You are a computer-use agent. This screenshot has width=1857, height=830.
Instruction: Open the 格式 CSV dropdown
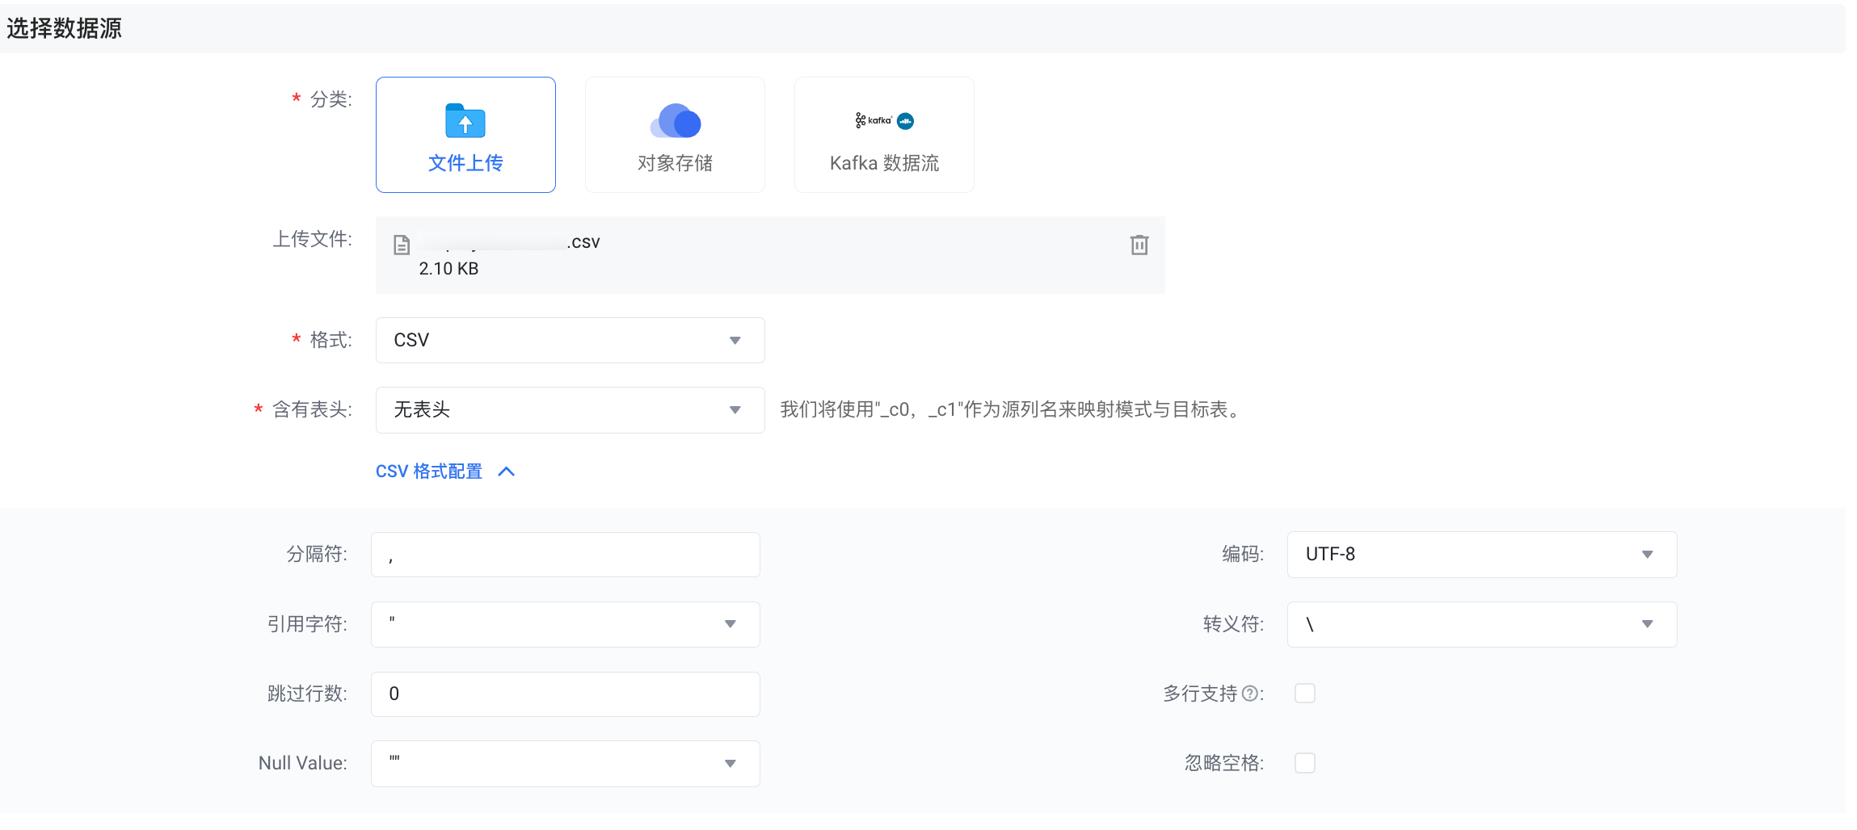click(x=570, y=340)
